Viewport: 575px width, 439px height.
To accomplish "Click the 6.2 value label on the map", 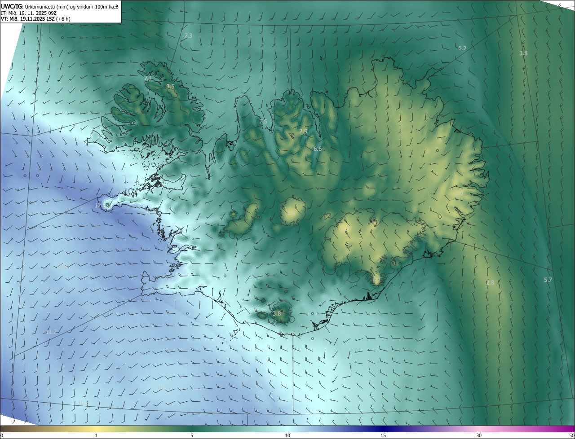I will click(x=462, y=48).
